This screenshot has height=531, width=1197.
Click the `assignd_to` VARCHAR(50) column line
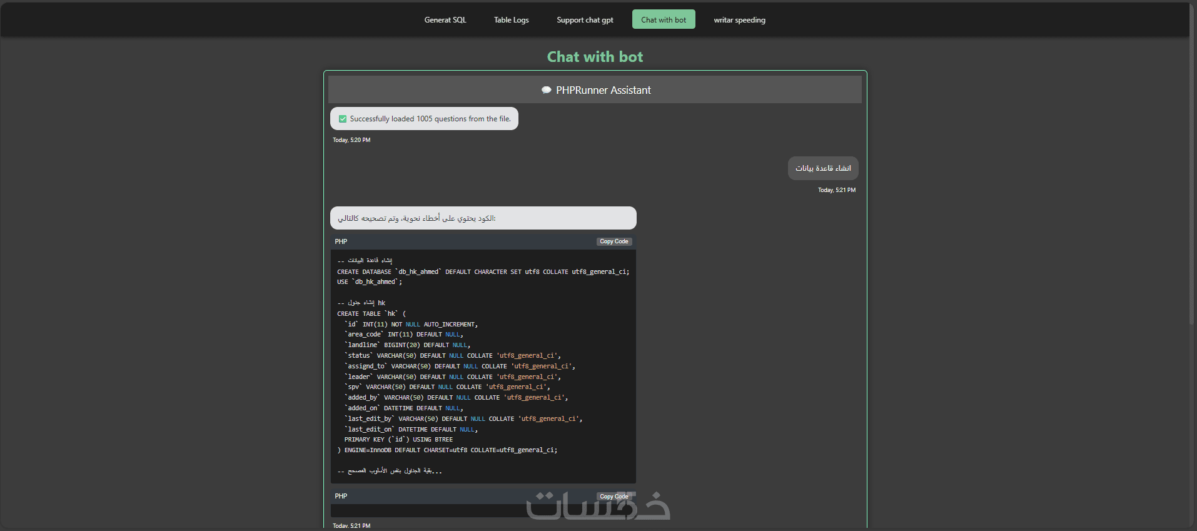[460, 367]
